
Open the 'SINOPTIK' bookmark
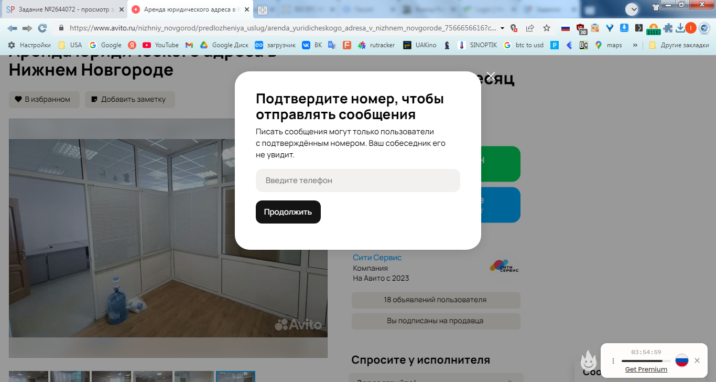(477, 45)
